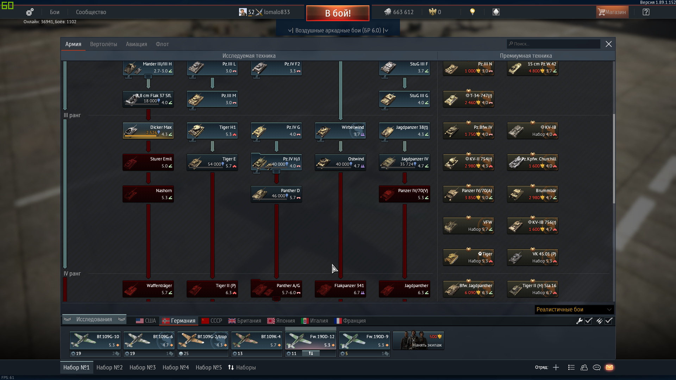This screenshot has height=380, width=676.
Task: Select the Panther D tank card
Action: pos(276,194)
